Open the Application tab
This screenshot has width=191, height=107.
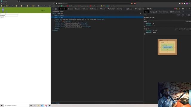[x=111, y=9]
